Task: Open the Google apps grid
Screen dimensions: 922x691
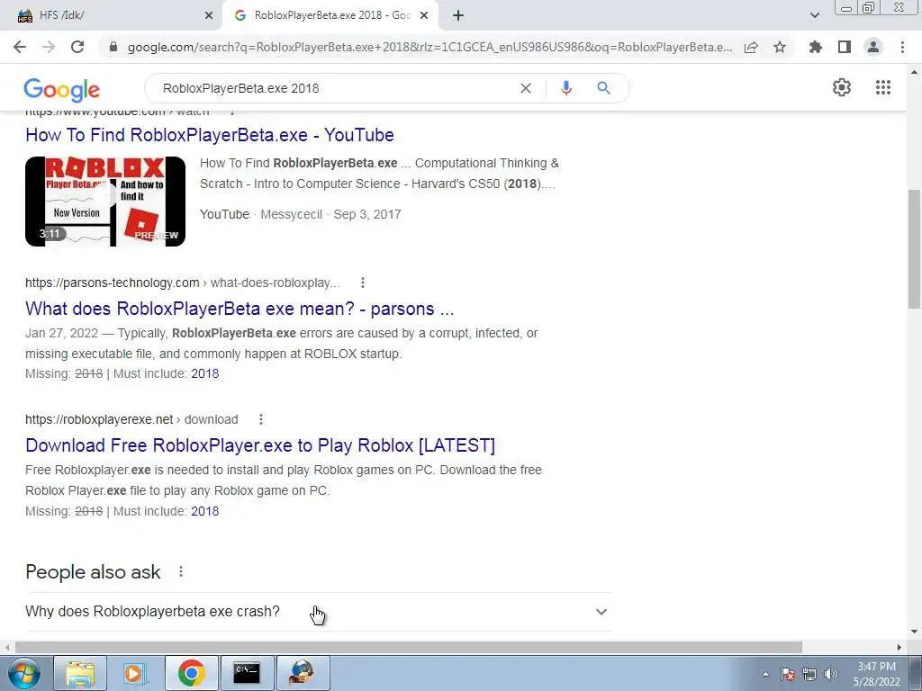Action: coord(882,87)
